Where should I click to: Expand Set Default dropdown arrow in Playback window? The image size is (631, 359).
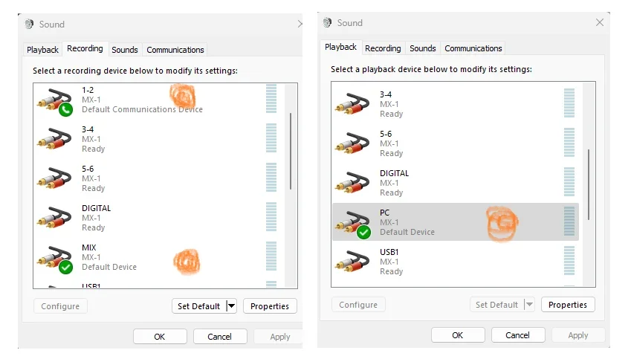pyautogui.click(x=529, y=305)
